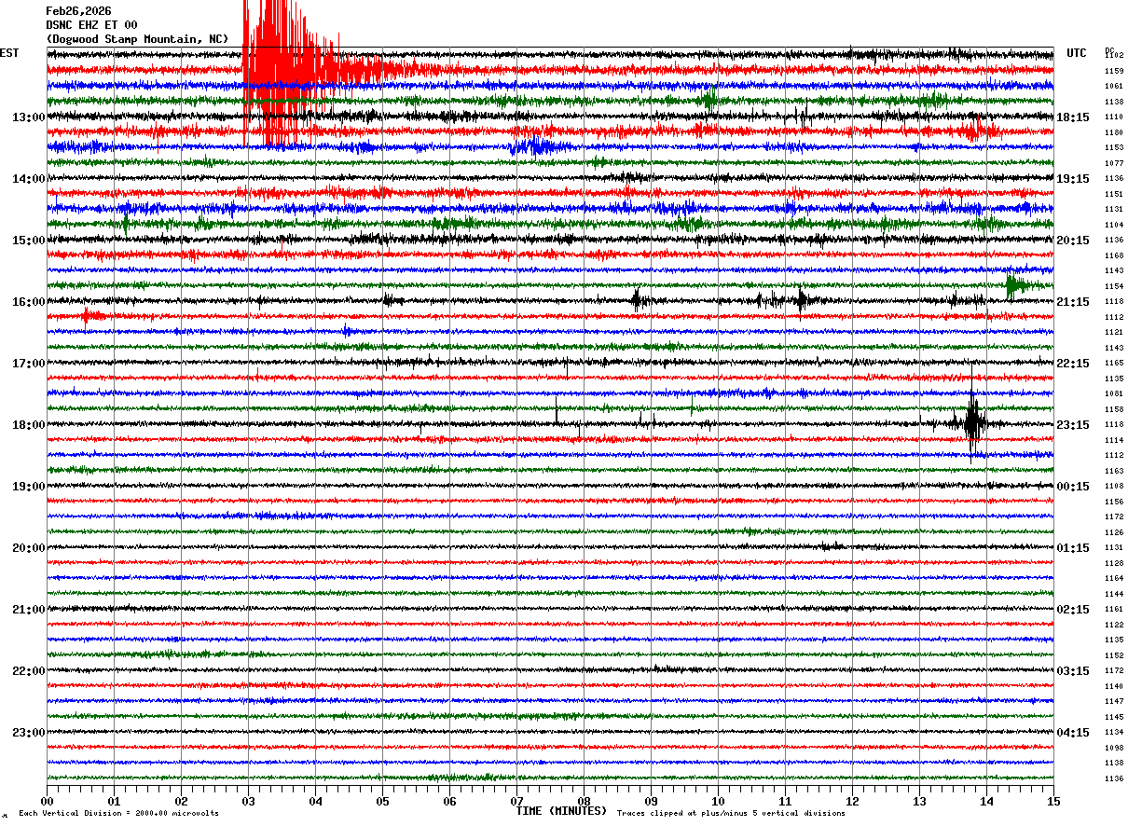Select the 21:00 EST time label
1128x826 pixels.
coord(29,609)
